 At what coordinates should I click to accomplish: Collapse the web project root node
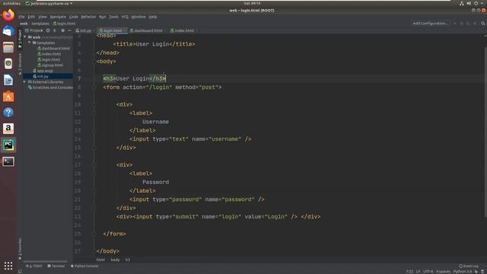25,37
